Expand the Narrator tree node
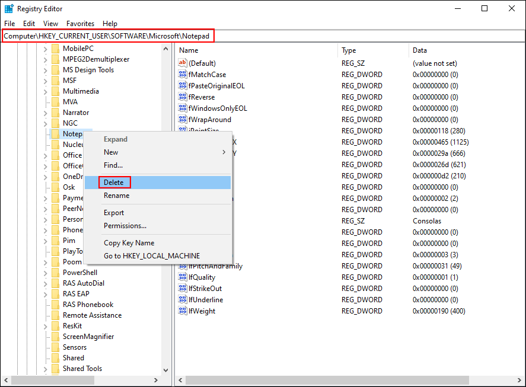The image size is (526, 387). (x=45, y=113)
